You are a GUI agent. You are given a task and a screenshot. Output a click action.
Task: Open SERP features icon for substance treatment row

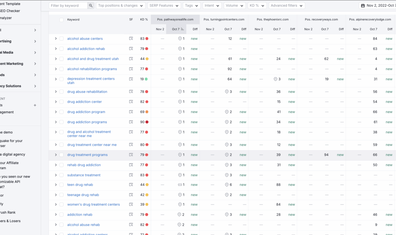click(x=131, y=175)
